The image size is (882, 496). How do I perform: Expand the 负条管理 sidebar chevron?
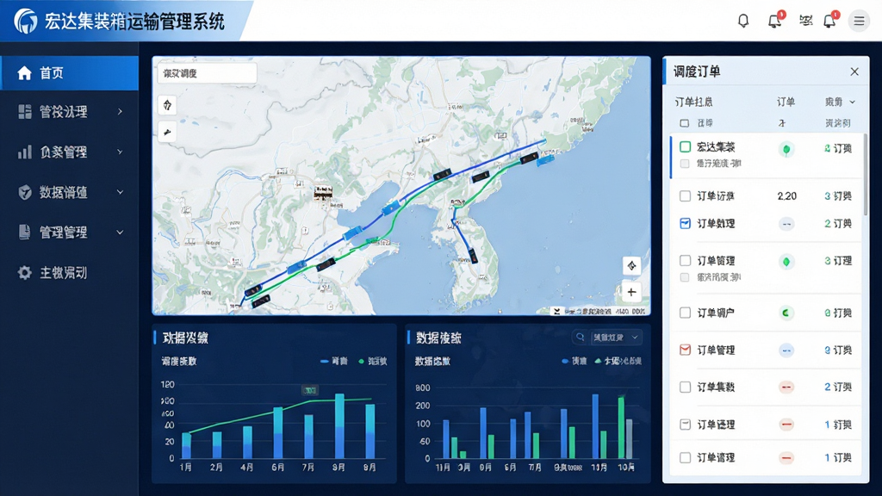point(120,152)
